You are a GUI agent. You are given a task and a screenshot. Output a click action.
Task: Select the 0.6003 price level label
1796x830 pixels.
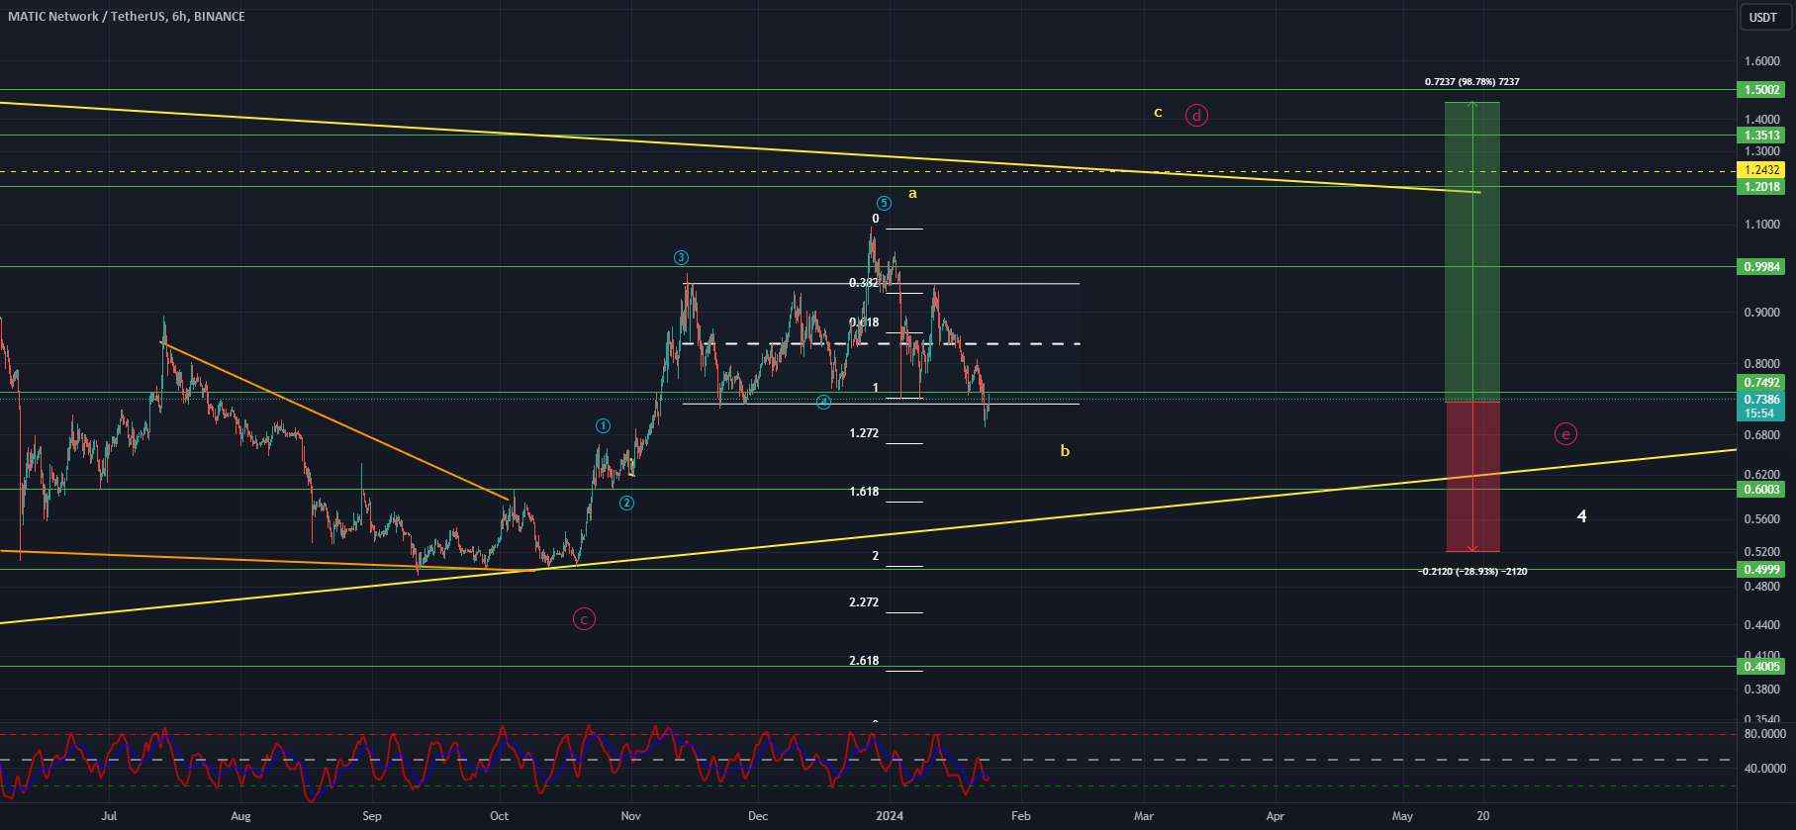[x=1762, y=490]
